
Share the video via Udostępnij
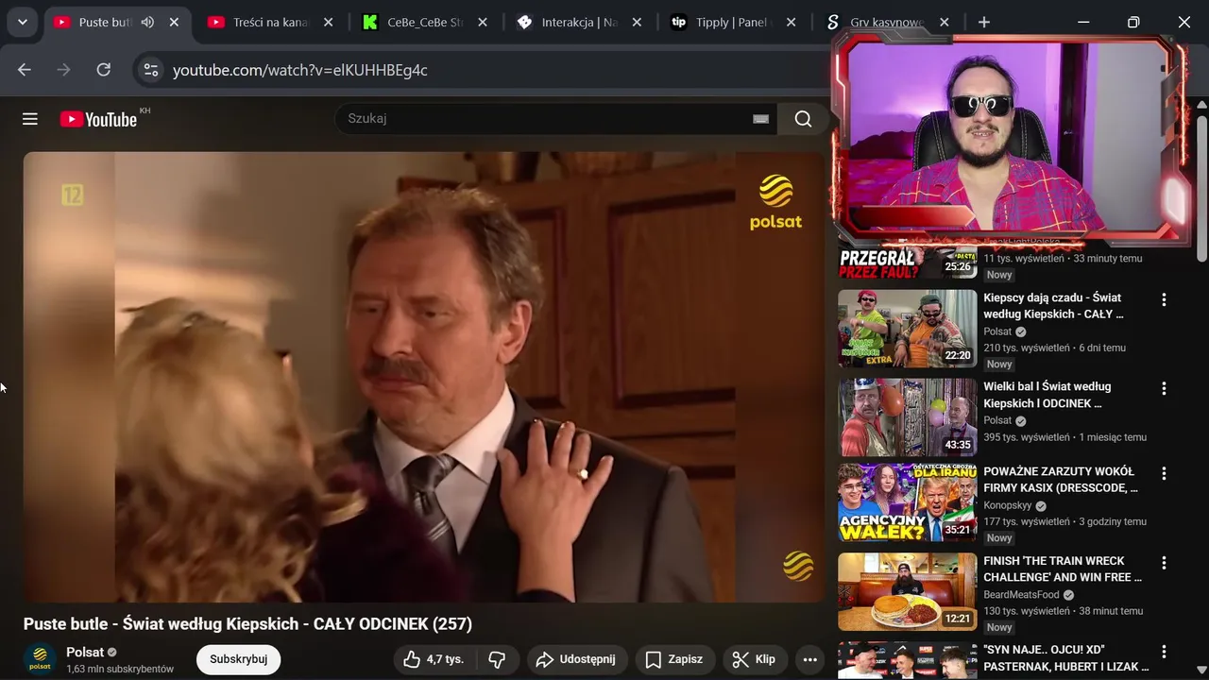(x=577, y=659)
